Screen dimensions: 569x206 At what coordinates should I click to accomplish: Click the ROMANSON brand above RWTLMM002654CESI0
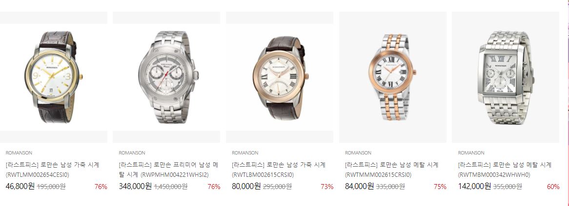[19, 153]
